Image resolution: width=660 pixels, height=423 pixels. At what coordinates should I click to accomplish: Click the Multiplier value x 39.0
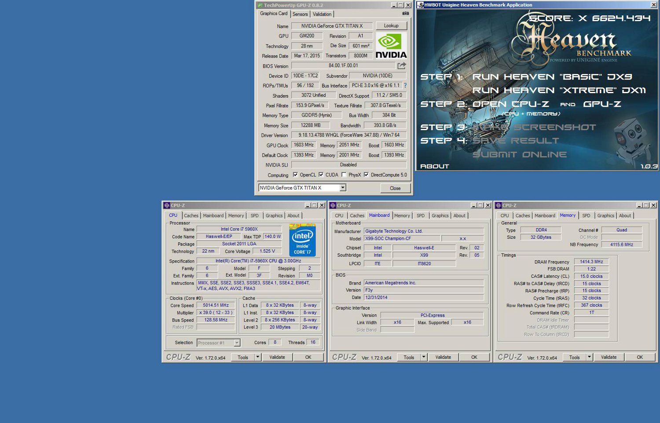click(x=216, y=313)
